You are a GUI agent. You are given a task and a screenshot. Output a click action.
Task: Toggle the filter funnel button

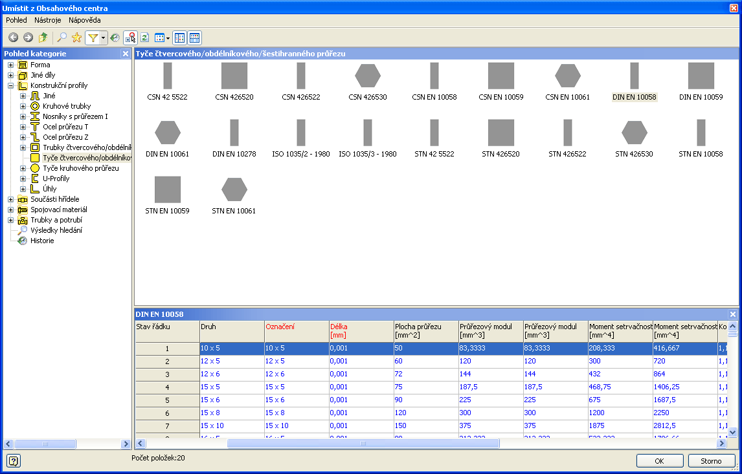tap(93, 38)
